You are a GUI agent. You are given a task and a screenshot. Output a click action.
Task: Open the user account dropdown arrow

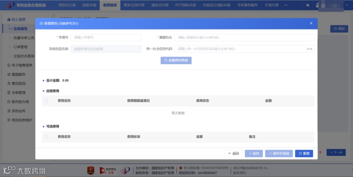point(347,5)
